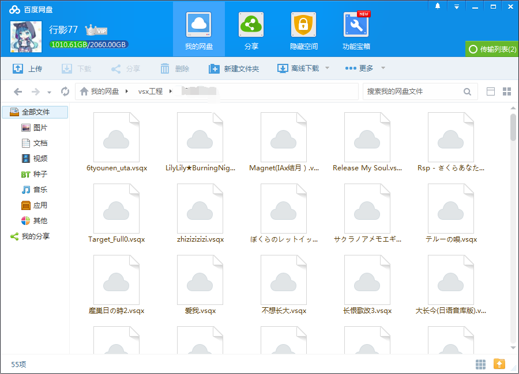Select file 大长今(日语音库版).v...
This screenshot has height=374, width=519.
[x=451, y=285]
